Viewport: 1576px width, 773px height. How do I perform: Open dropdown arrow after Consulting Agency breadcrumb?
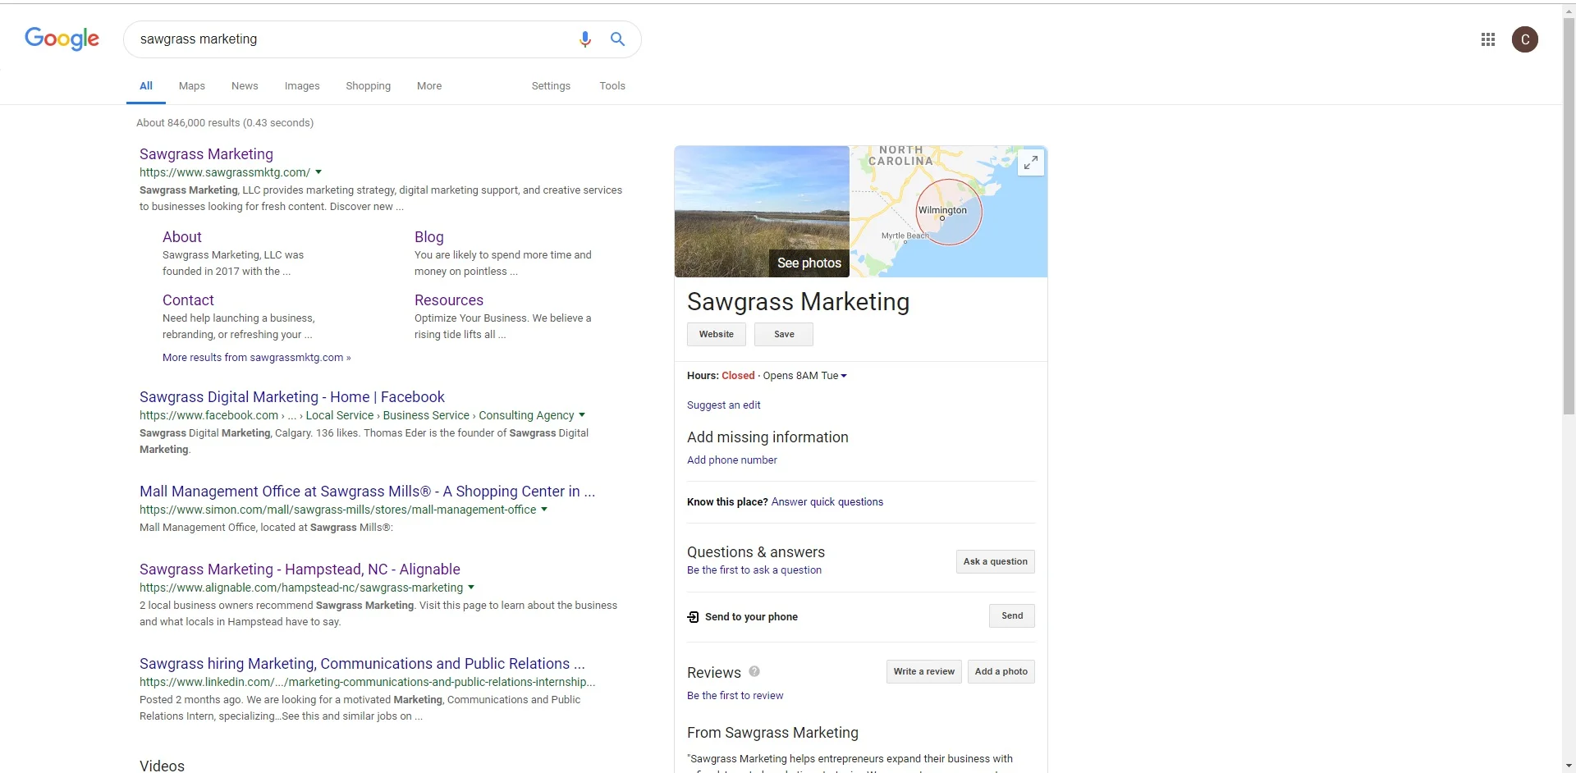[582, 415]
